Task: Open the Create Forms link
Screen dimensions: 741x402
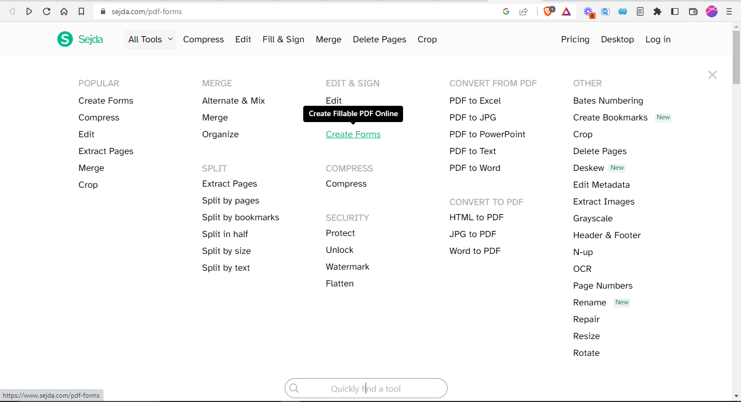Action: pyautogui.click(x=353, y=134)
